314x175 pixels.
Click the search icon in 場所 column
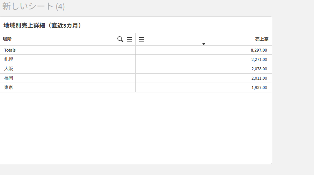pyautogui.click(x=120, y=39)
